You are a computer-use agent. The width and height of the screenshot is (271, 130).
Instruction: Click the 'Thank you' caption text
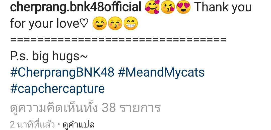223,7
